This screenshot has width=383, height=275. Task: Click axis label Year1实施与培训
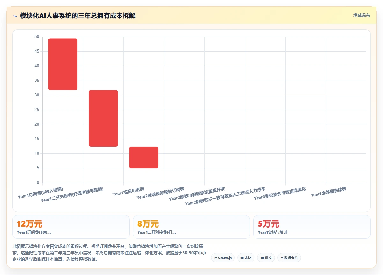pyautogui.click(x=128, y=192)
